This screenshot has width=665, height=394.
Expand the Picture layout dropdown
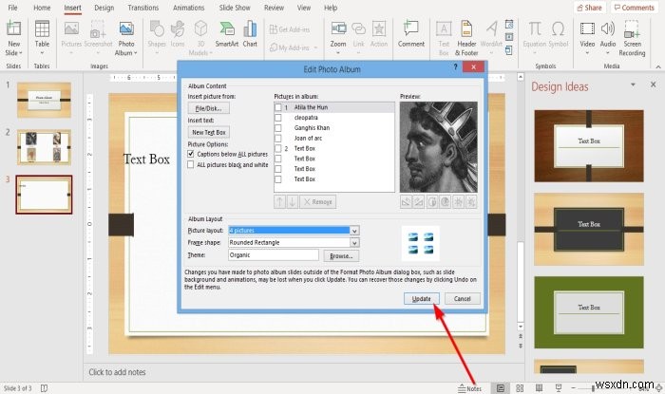(x=354, y=231)
